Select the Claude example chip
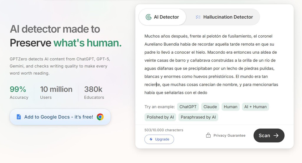Image resolution: width=302 pixels, height=163 pixels. tap(210, 107)
